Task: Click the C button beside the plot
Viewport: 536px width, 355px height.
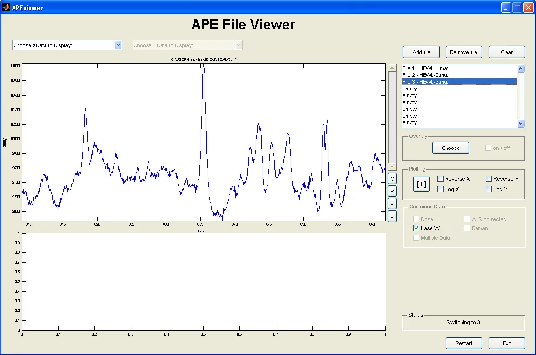Action: point(392,178)
